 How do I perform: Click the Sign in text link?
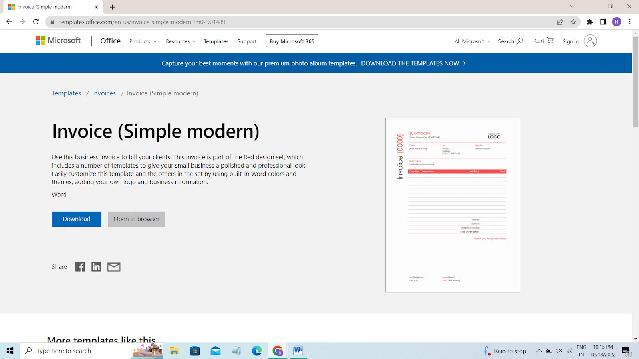point(570,41)
